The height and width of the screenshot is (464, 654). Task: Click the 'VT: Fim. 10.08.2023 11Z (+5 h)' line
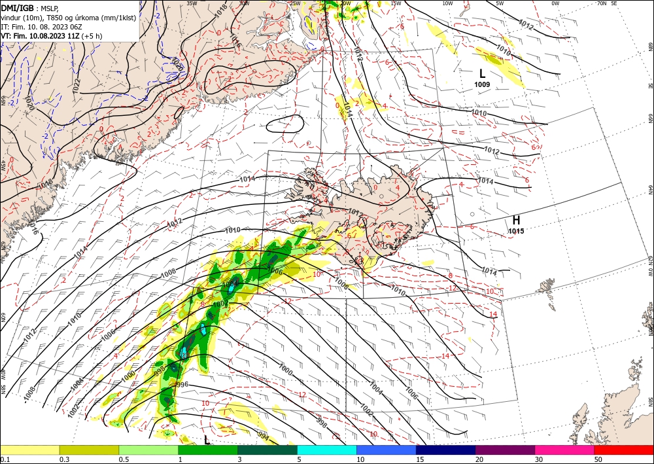52,36
